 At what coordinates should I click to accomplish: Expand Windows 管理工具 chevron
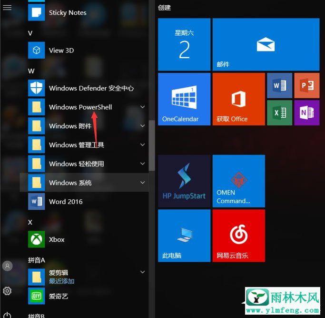coord(143,144)
